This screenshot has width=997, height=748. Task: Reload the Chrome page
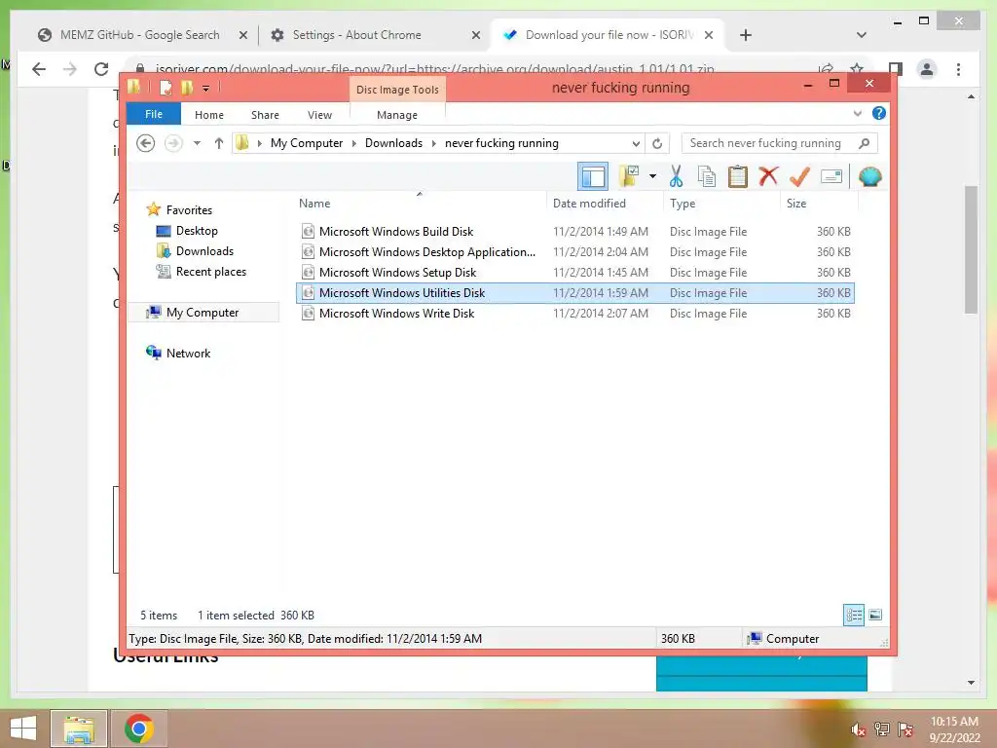tap(101, 69)
